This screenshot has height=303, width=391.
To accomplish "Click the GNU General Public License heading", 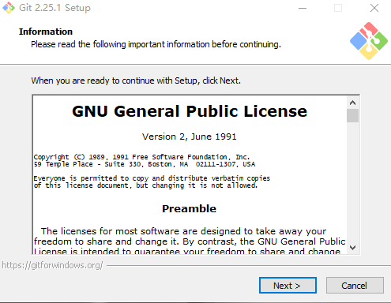I will click(190, 111).
